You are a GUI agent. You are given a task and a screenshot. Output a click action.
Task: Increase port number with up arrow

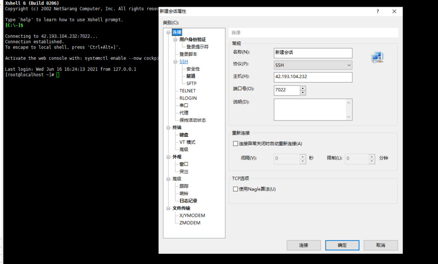click(x=303, y=88)
